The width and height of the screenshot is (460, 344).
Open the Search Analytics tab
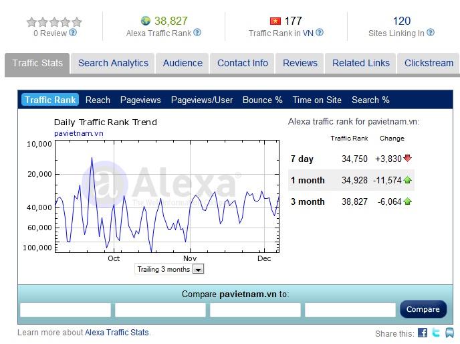tap(113, 63)
